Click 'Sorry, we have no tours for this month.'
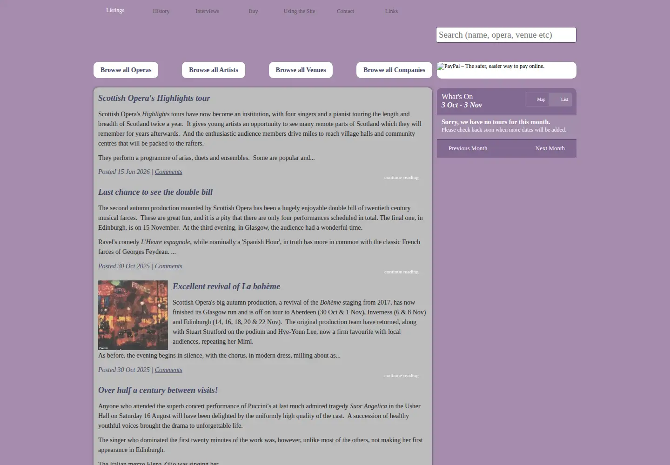The width and height of the screenshot is (670, 465). coord(496,122)
